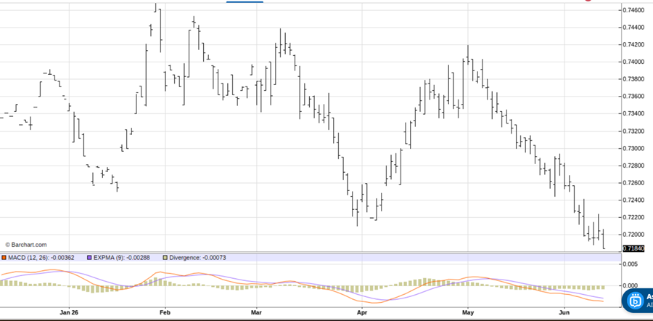653x321 pixels.
Task: Click the current price tag 0.71840
Action: [x=633, y=249]
